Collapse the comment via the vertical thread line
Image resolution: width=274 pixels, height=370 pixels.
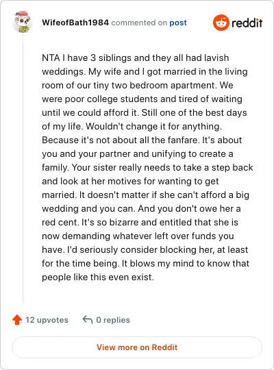coord(23,169)
